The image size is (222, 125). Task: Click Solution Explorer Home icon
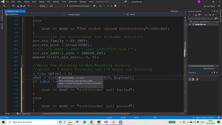point(196,15)
